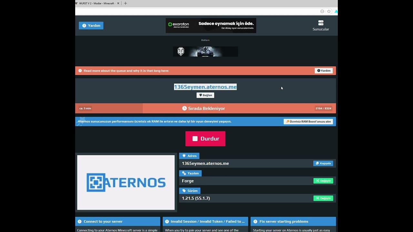This screenshot has height=232, width=413.
Task: Change version with 1.21.5 Değiştir button
Action: pyautogui.click(x=323, y=198)
